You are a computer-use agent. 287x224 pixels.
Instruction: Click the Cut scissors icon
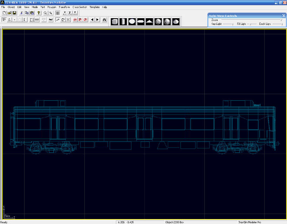coord(21,13)
